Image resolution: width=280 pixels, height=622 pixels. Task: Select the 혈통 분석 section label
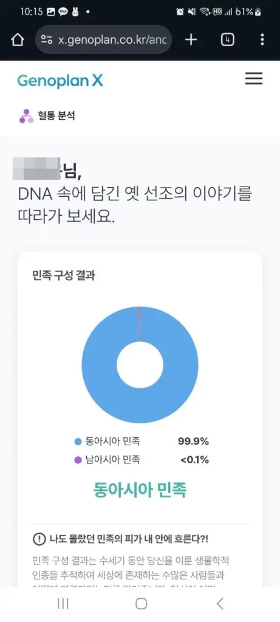coord(56,116)
